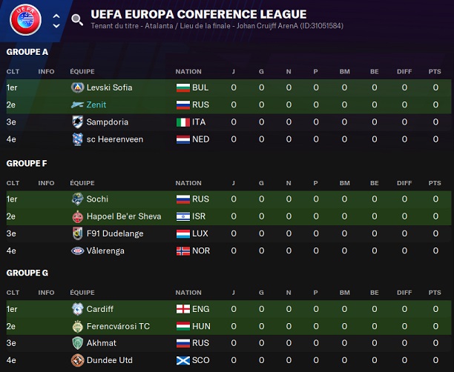The width and height of the screenshot is (454, 372).
Task: Click the Groupe G ÉQUIPE column header
Action: click(83, 293)
